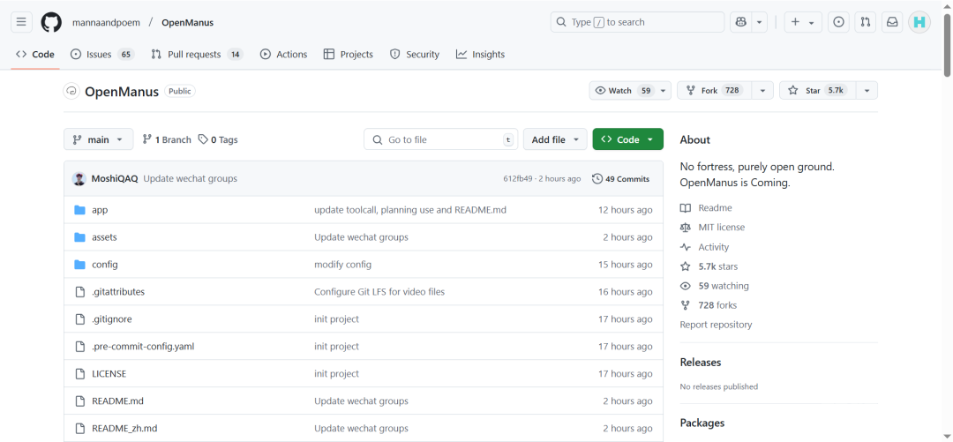Screen dimensions: 953x442
Task: Switch to the Code tab
Action: (x=35, y=54)
